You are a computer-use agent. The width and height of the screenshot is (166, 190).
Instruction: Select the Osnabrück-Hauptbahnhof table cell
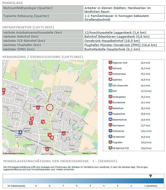pos(112,41)
